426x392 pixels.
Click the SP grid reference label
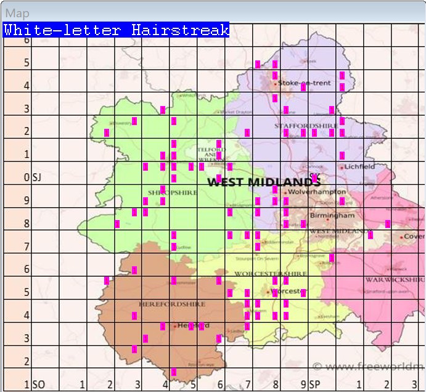click(x=314, y=385)
